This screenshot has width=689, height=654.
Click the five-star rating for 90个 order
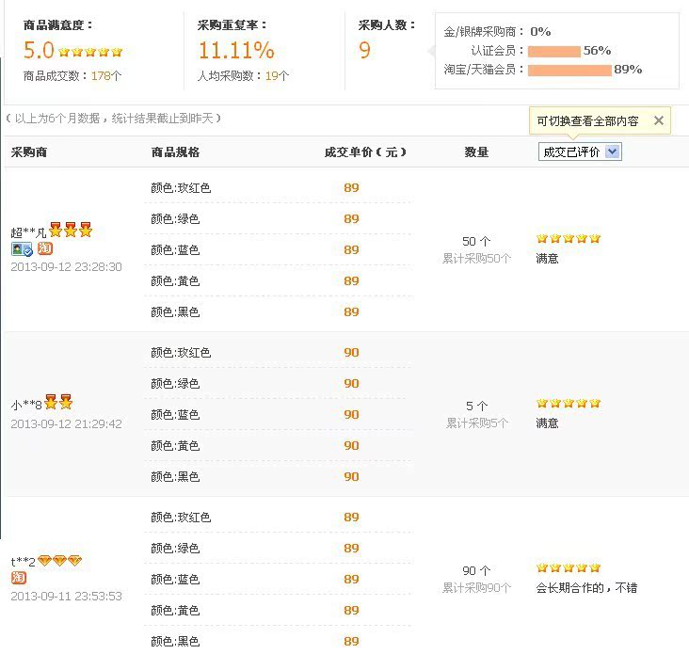(x=569, y=568)
